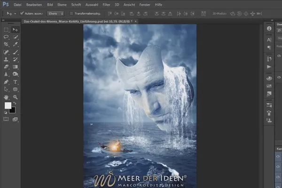Select the Sponge/Dodge tool
Image resolution: width=282 pixels, height=188 pixels.
[16, 74]
